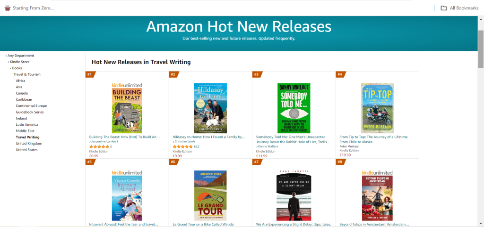Go back to Kindle Store category
Viewport: 484px width, 227px height.
point(20,62)
